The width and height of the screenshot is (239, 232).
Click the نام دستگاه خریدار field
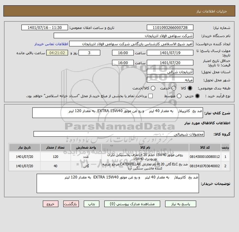pyautogui.click(x=124, y=36)
